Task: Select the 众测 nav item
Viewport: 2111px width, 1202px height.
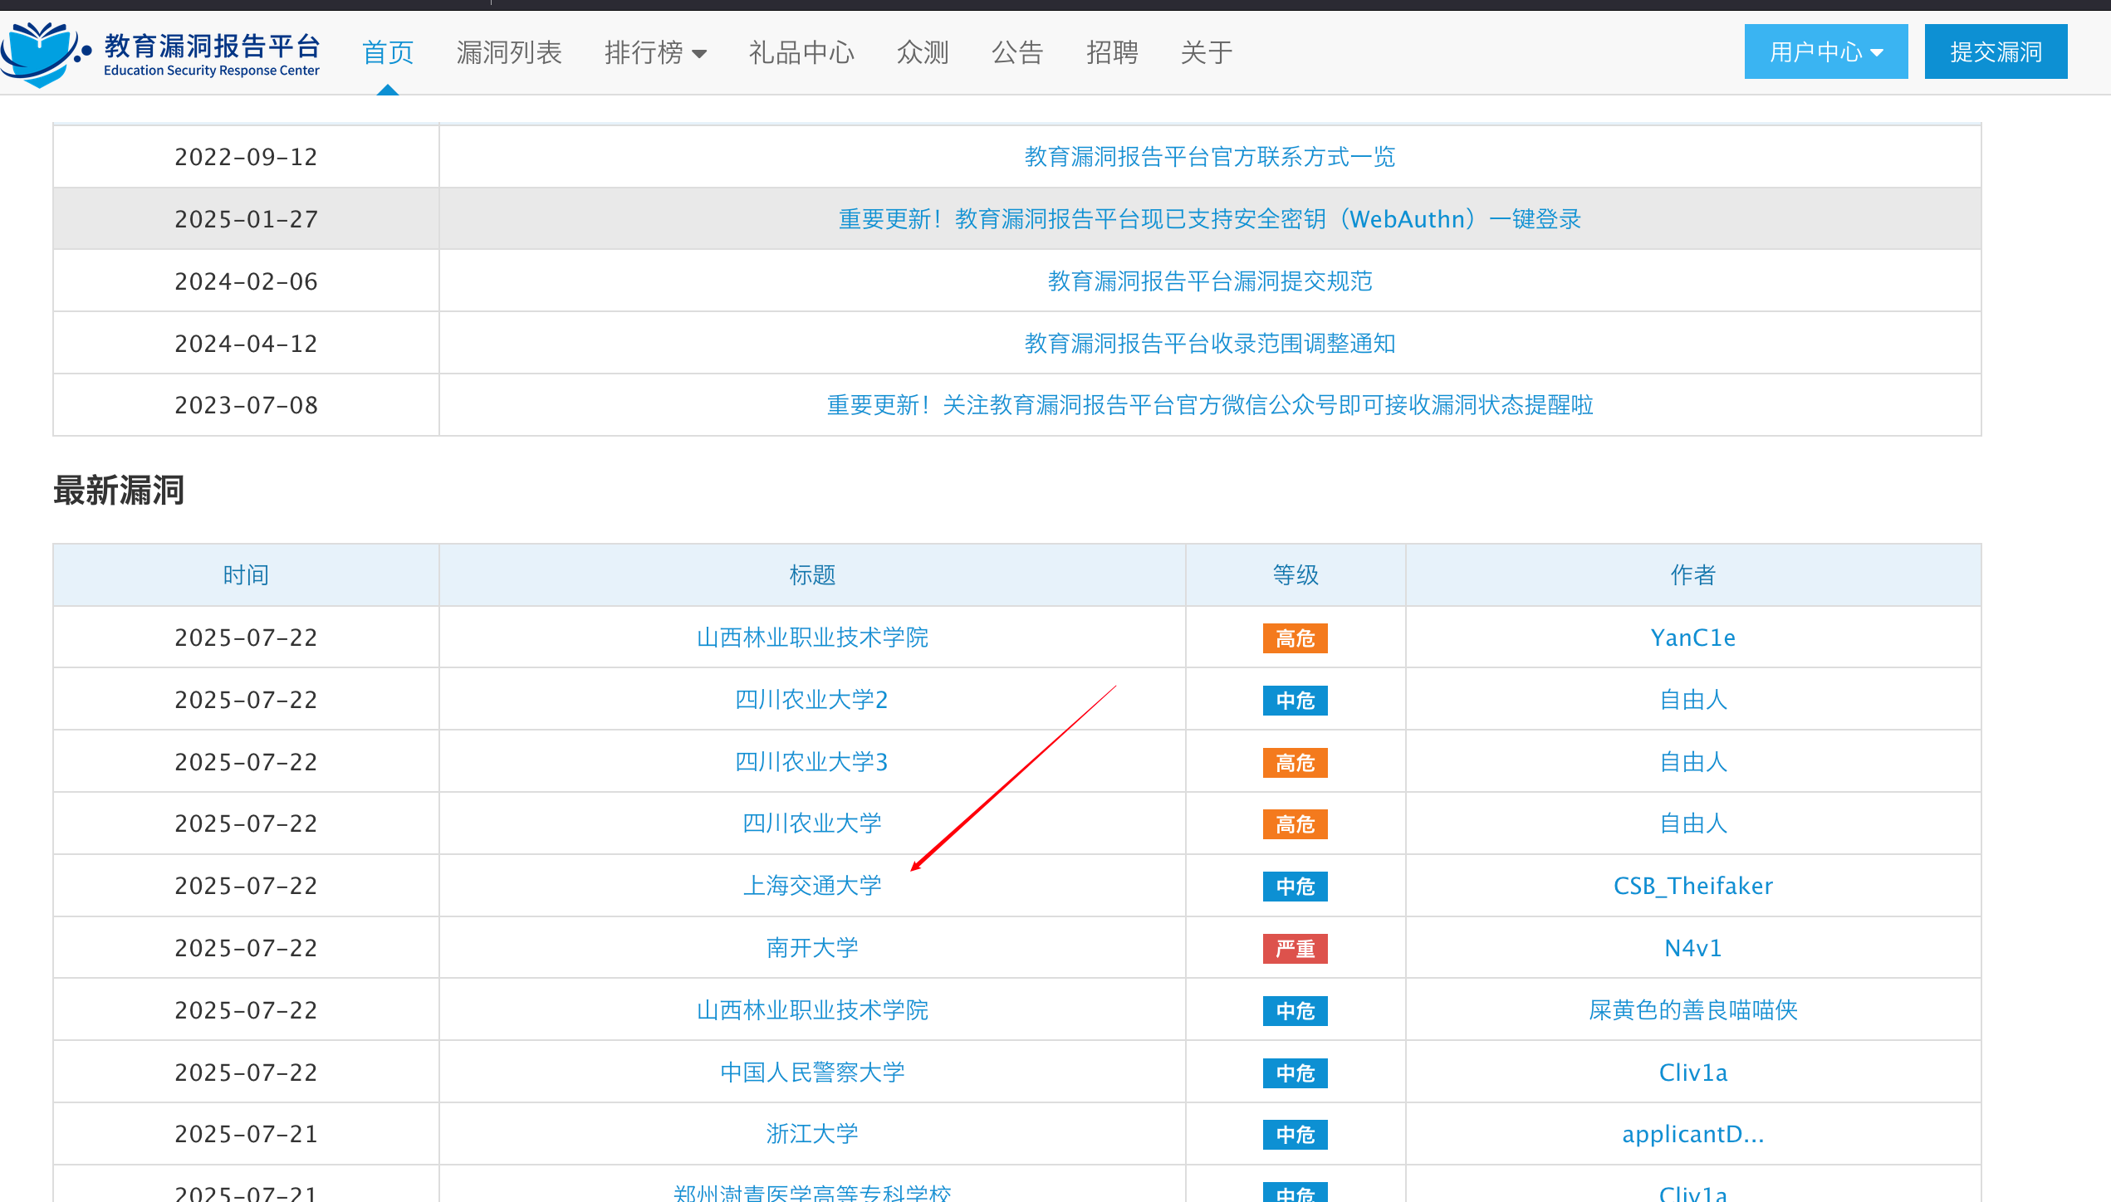Action: tap(922, 53)
